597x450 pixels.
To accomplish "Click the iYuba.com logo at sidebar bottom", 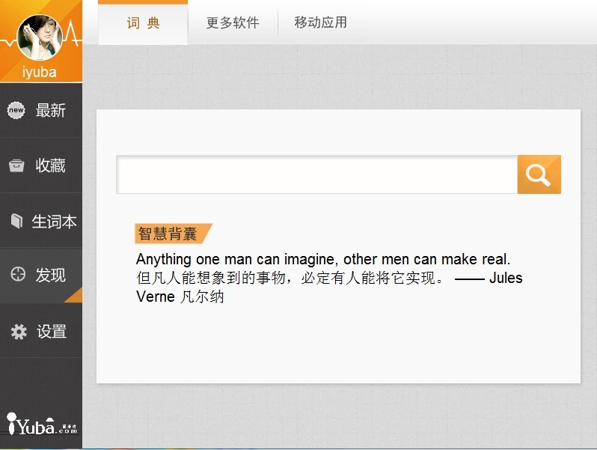I will click(x=41, y=424).
